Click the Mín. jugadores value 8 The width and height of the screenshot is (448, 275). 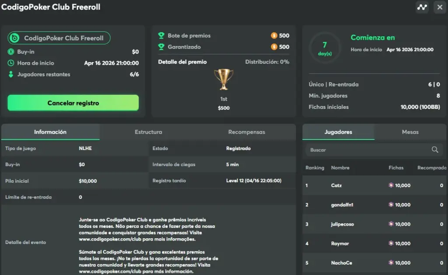(438, 96)
